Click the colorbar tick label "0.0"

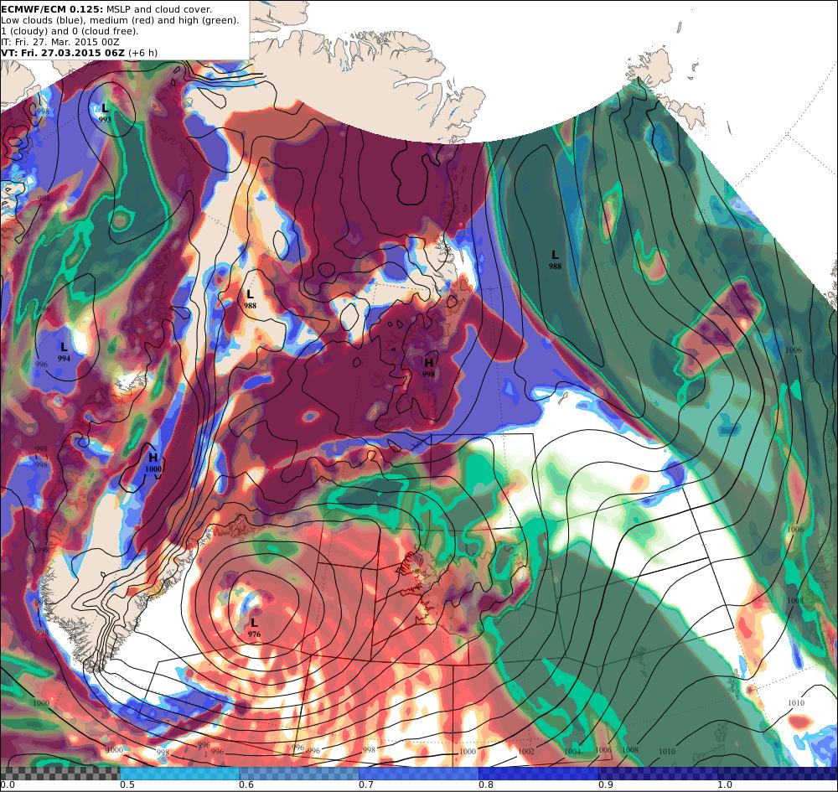point(7,785)
